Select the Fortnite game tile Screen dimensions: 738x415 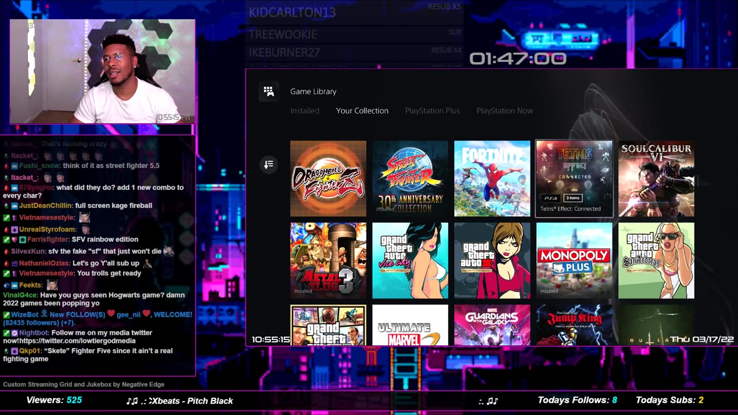pos(492,179)
